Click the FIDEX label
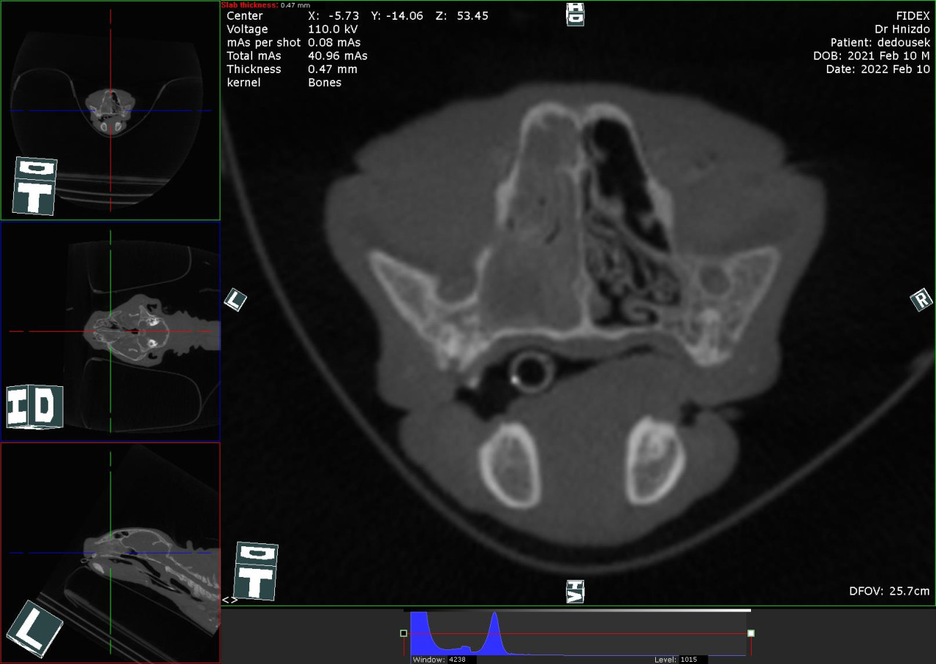 913,15
